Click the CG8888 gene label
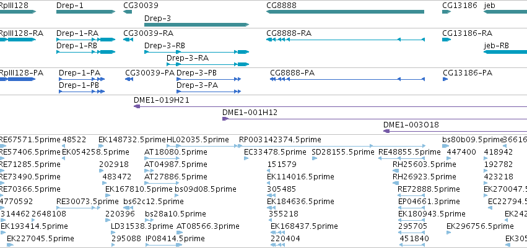 pos(281,6)
